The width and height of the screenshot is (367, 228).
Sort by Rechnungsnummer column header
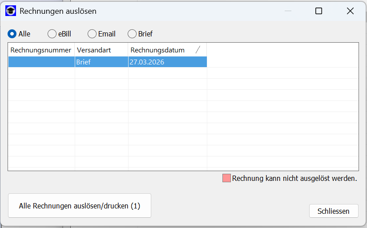(x=41, y=50)
